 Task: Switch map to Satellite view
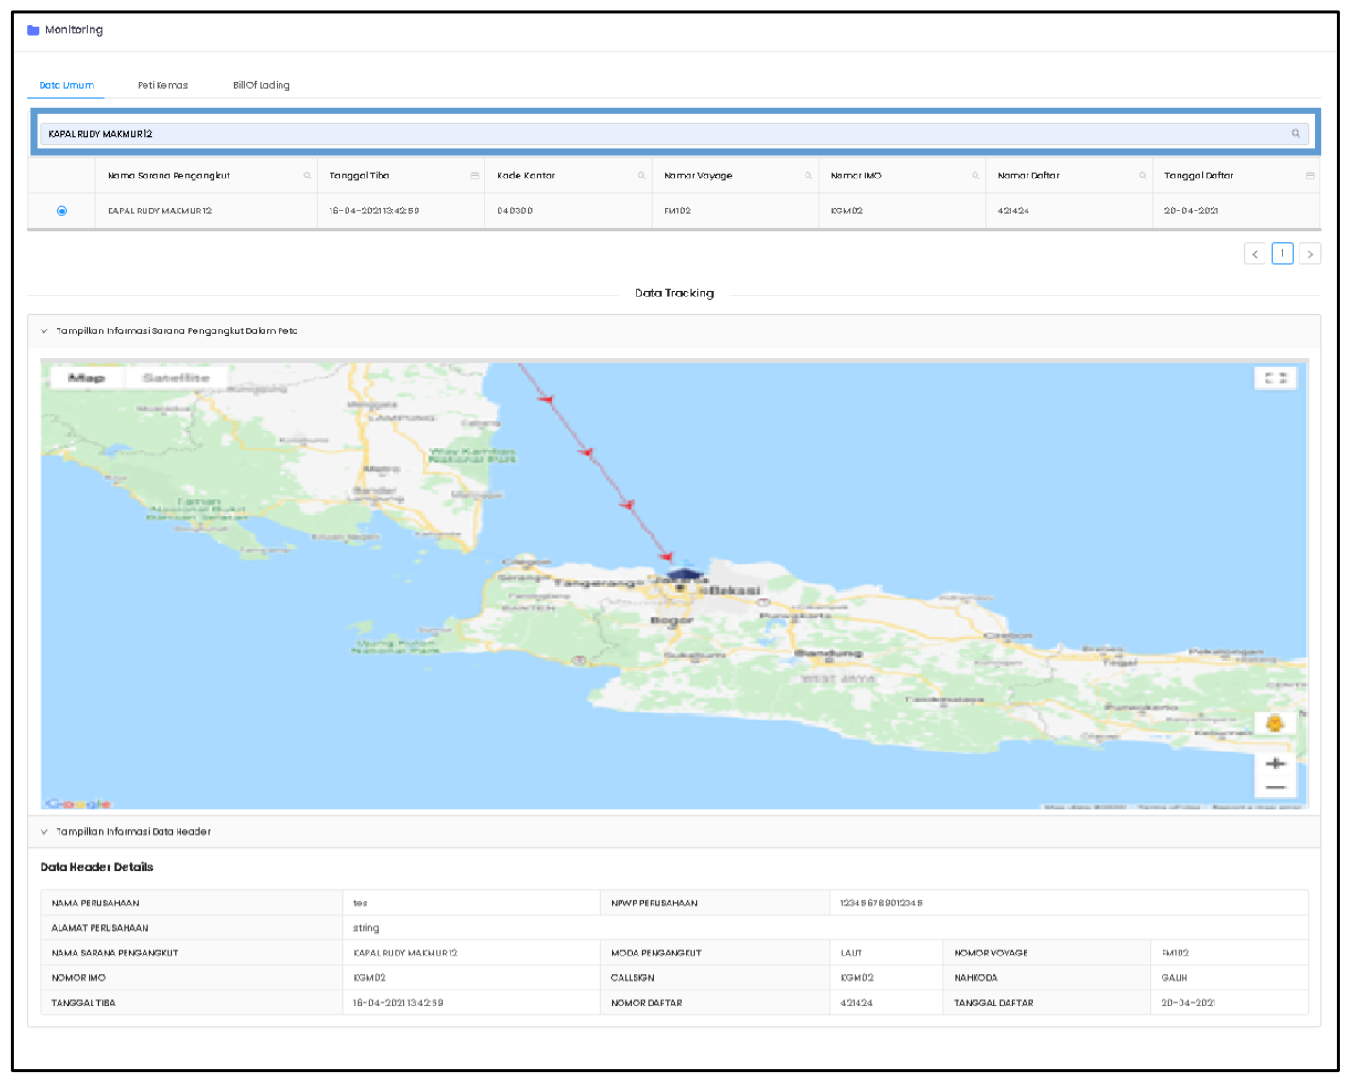pos(176,378)
